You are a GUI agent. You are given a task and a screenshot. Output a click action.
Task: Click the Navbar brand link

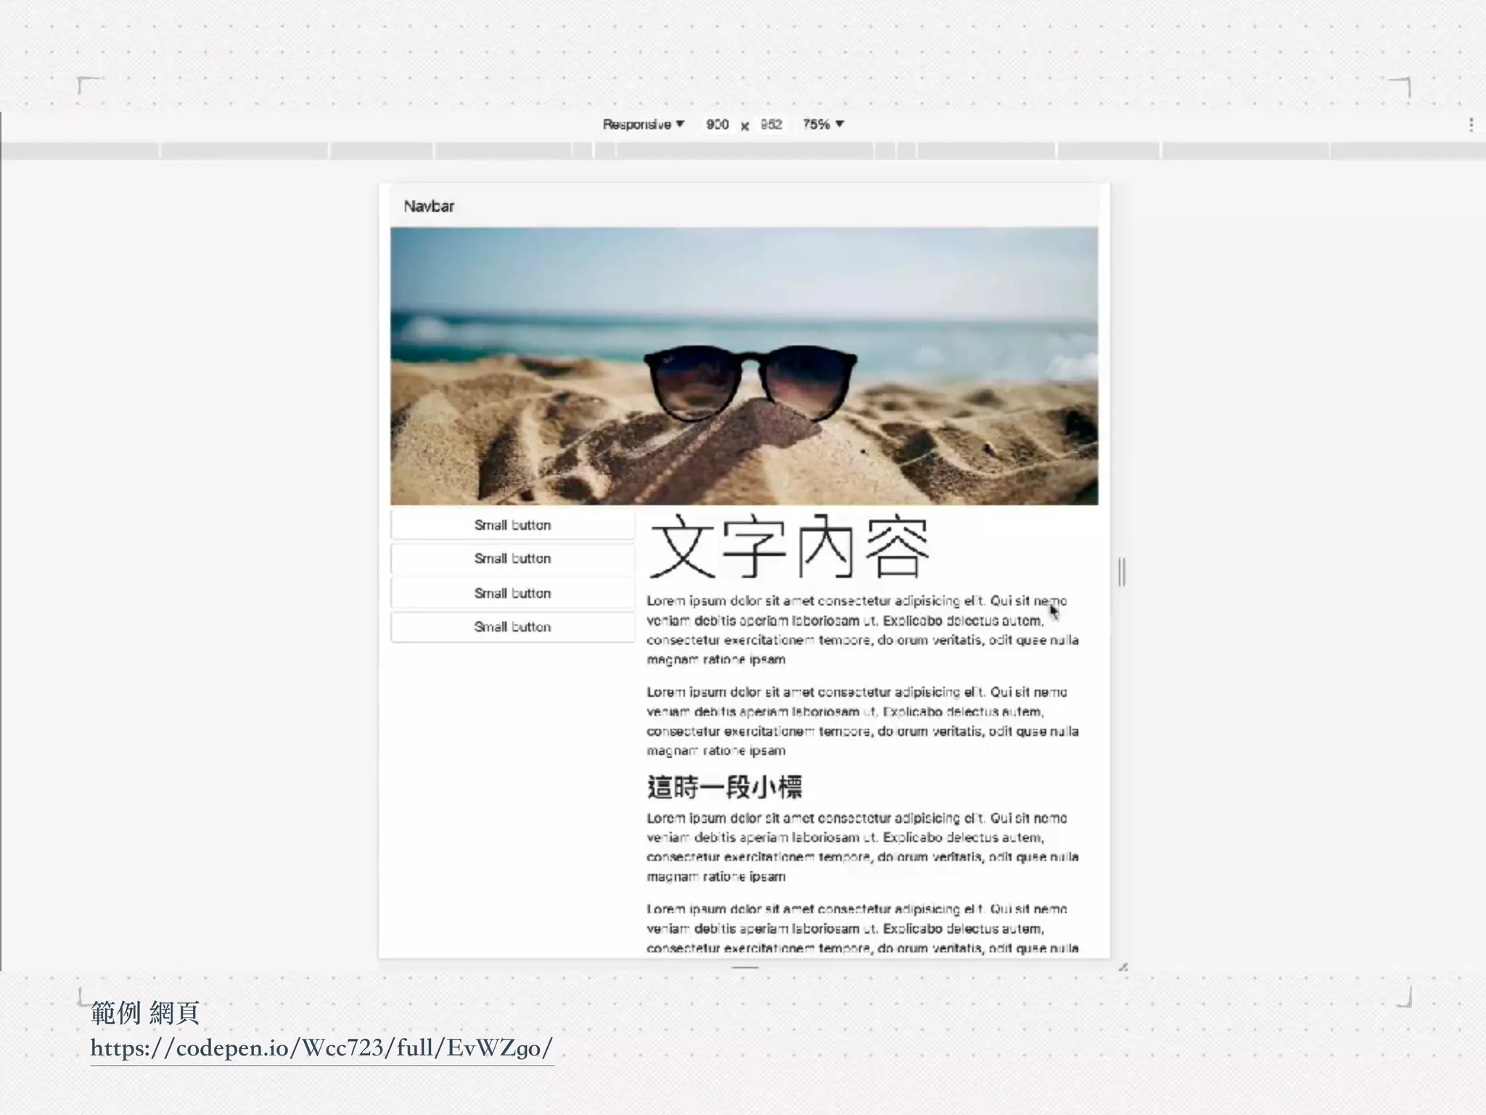pos(429,206)
